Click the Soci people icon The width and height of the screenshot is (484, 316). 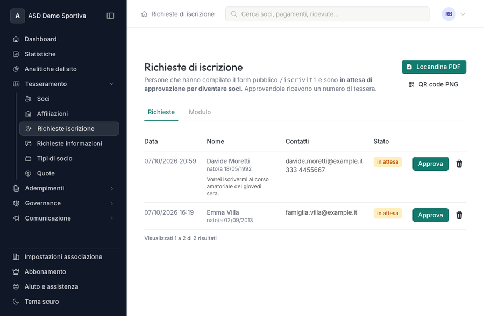point(28,99)
